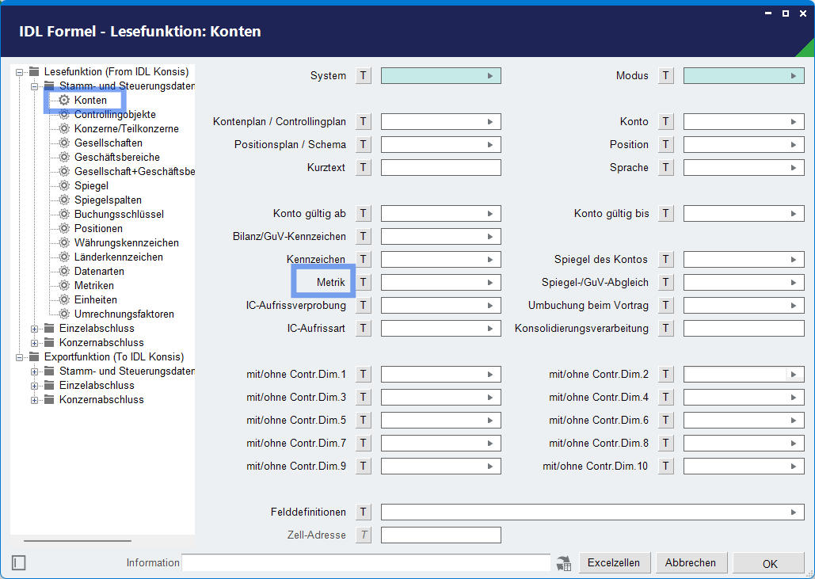
Task: Click the refresh table icon next to Information
Action: 564,563
